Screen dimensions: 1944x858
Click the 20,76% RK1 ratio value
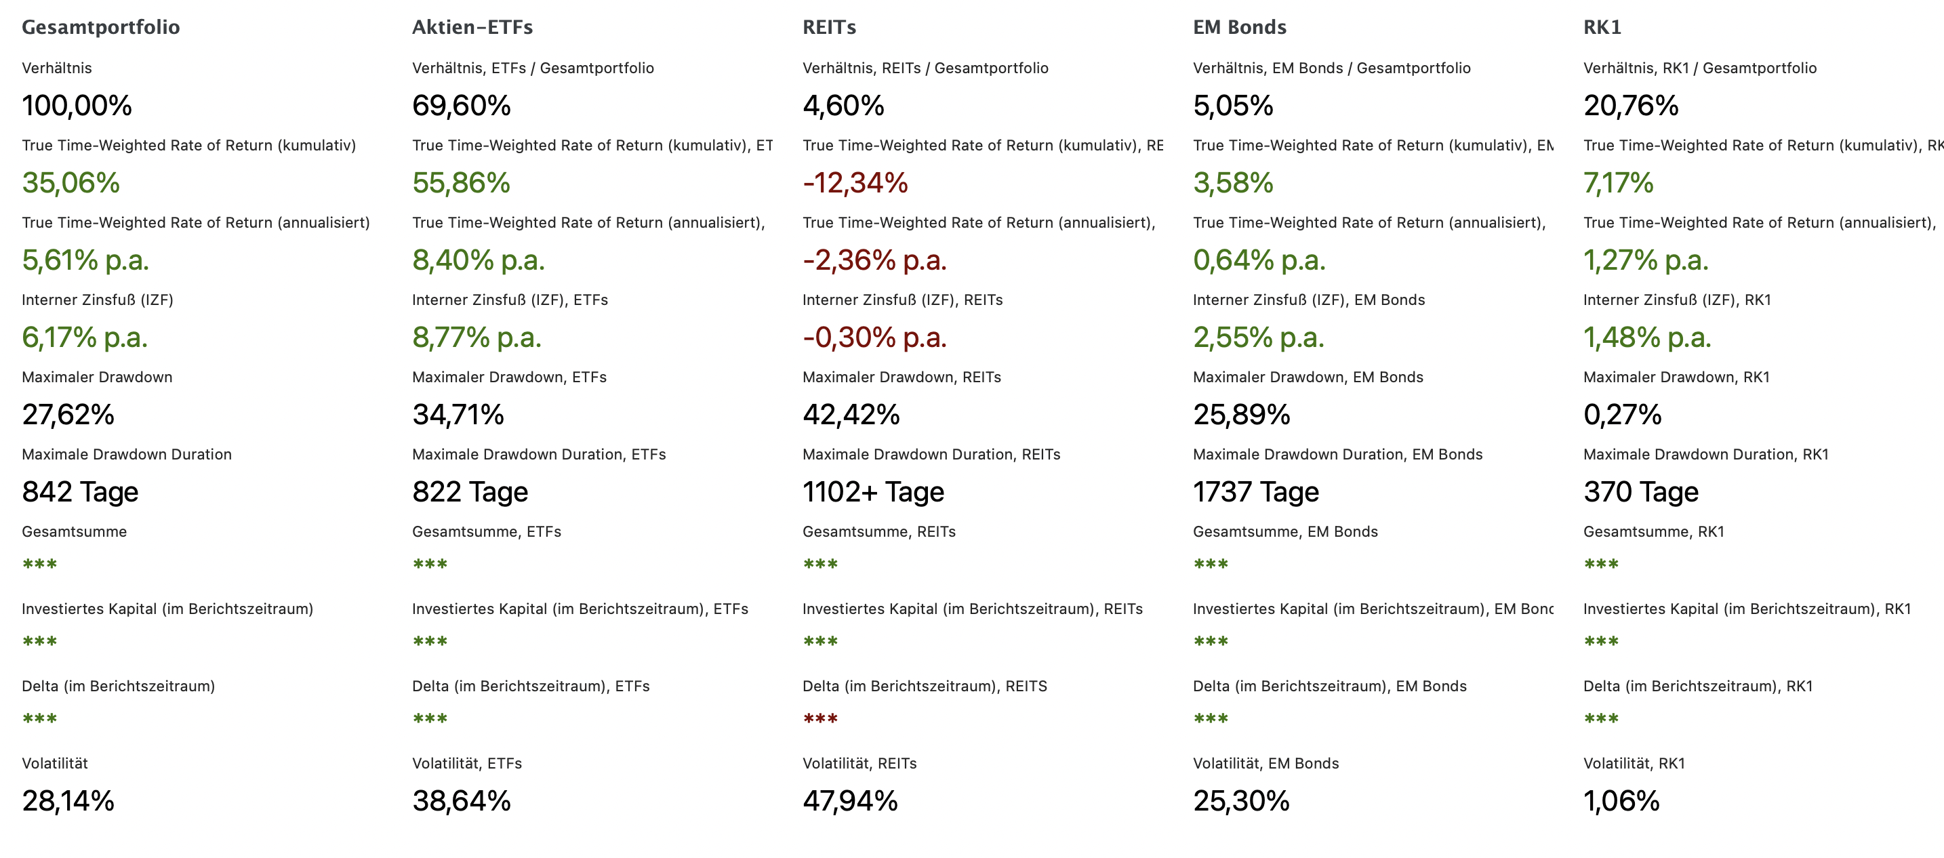coord(1630,106)
